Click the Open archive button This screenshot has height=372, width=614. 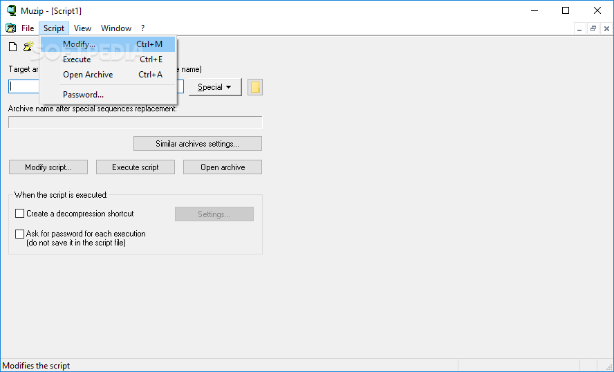tap(223, 167)
